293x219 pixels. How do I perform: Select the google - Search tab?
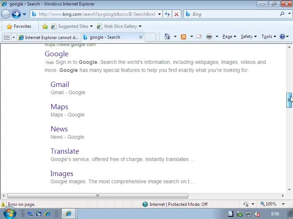click(111, 37)
